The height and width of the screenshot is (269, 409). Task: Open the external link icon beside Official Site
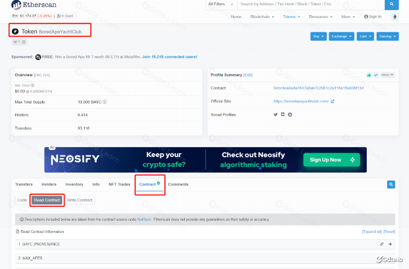point(332,102)
